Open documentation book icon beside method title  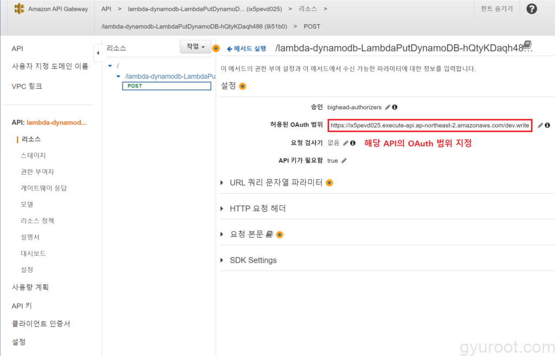tap(527, 45)
